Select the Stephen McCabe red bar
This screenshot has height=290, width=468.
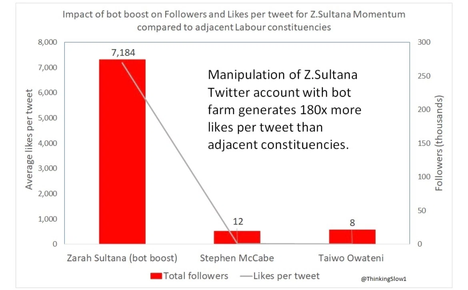[x=237, y=237]
